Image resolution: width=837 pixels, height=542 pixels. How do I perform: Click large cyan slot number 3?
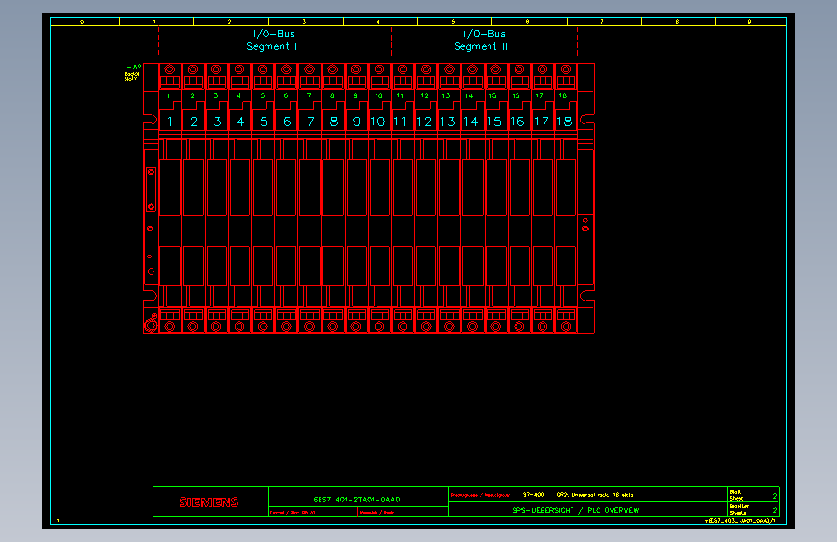217,122
